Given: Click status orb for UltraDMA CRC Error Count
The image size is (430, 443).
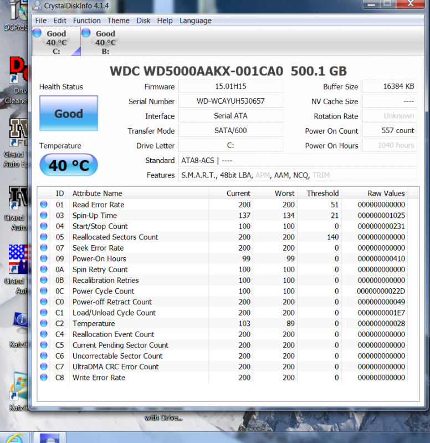Looking at the screenshot, I should (44, 367).
